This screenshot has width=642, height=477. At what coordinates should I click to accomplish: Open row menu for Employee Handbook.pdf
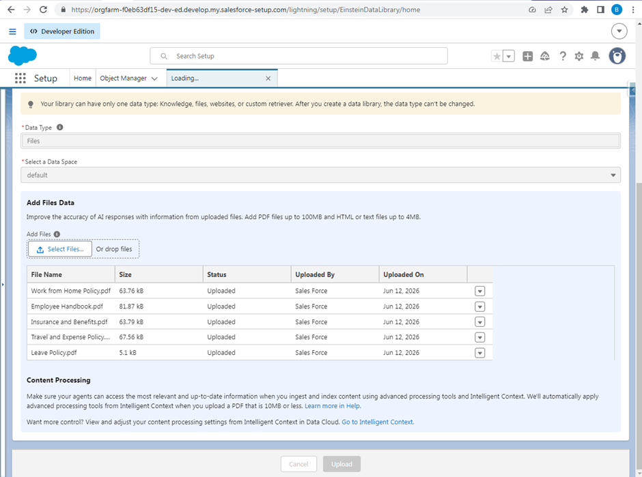[480, 307]
